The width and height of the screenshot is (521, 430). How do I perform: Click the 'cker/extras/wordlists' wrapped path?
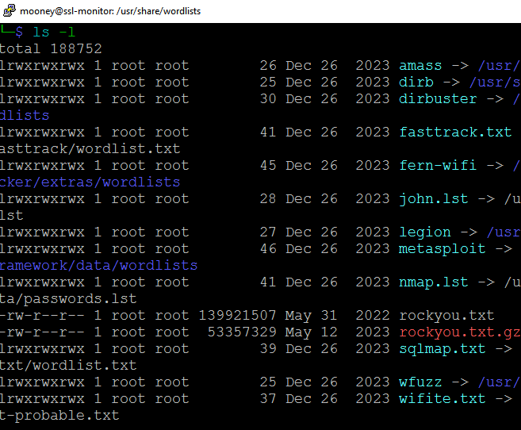90,182
